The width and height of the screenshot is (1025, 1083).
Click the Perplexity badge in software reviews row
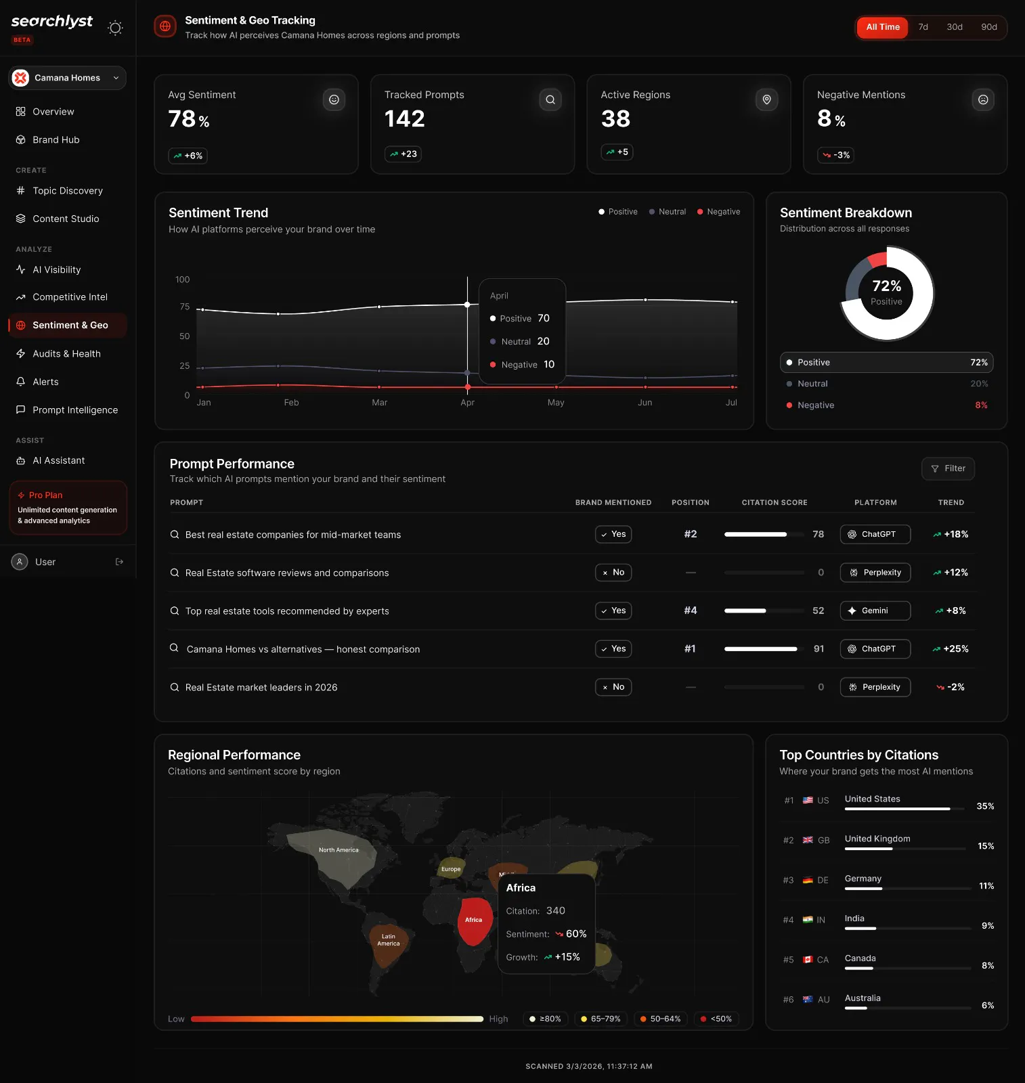click(875, 572)
